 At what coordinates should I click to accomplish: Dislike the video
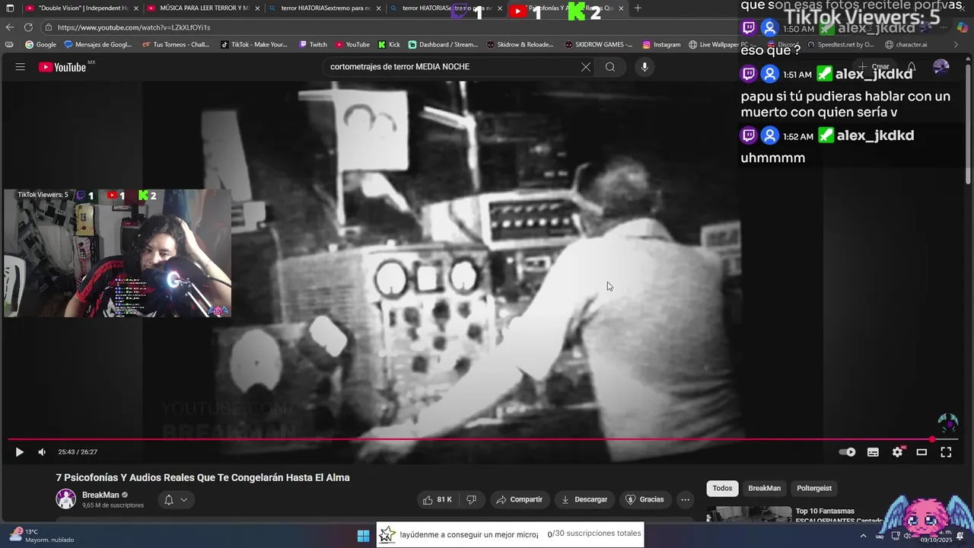tap(471, 499)
